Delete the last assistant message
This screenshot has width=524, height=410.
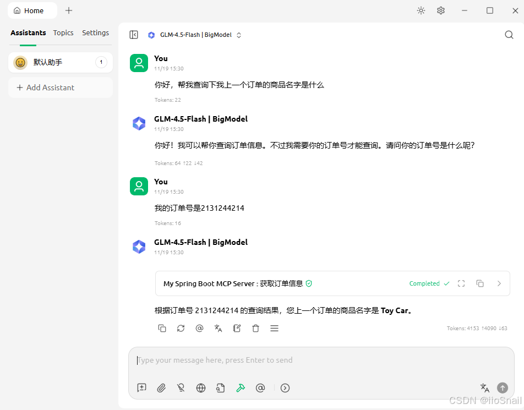pyautogui.click(x=255, y=329)
